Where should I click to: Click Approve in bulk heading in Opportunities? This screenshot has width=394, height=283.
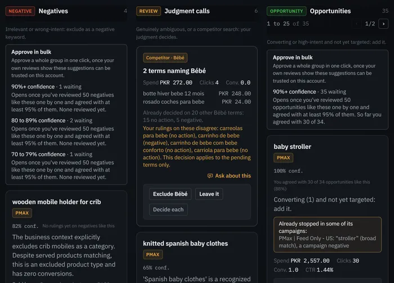(293, 58)
